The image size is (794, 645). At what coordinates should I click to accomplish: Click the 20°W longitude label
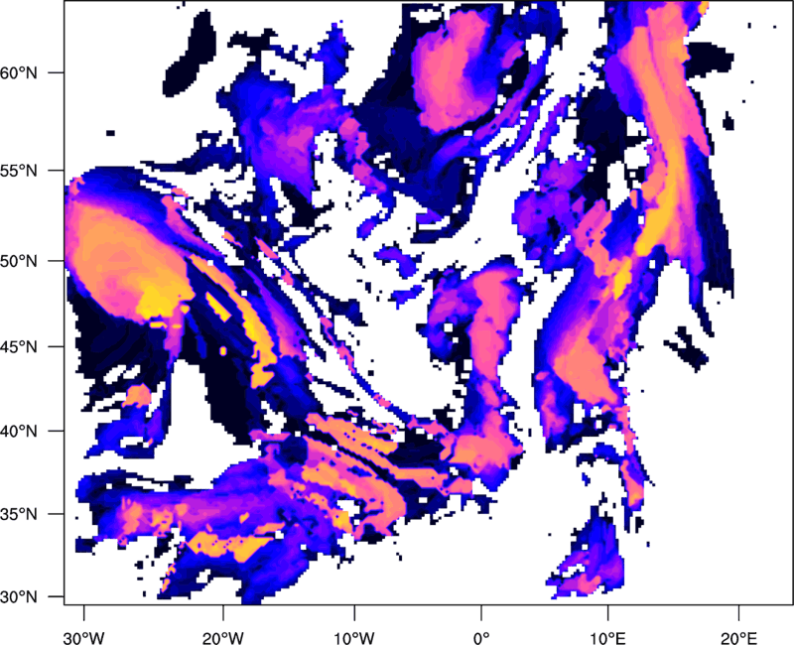[222, 637]
